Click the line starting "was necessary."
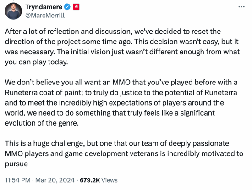The height and width of the screenshot is (190, 252). tap(122, 52)
